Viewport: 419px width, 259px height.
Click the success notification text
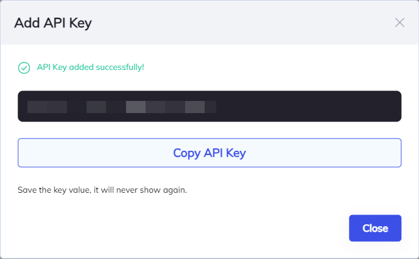(90, 67)
